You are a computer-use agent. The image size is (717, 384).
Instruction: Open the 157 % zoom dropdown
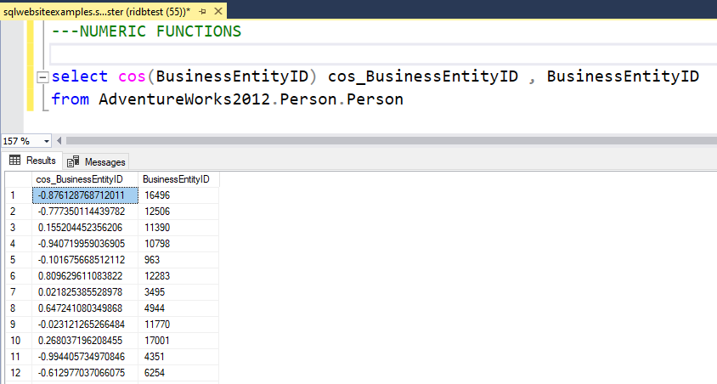(46, 141)
